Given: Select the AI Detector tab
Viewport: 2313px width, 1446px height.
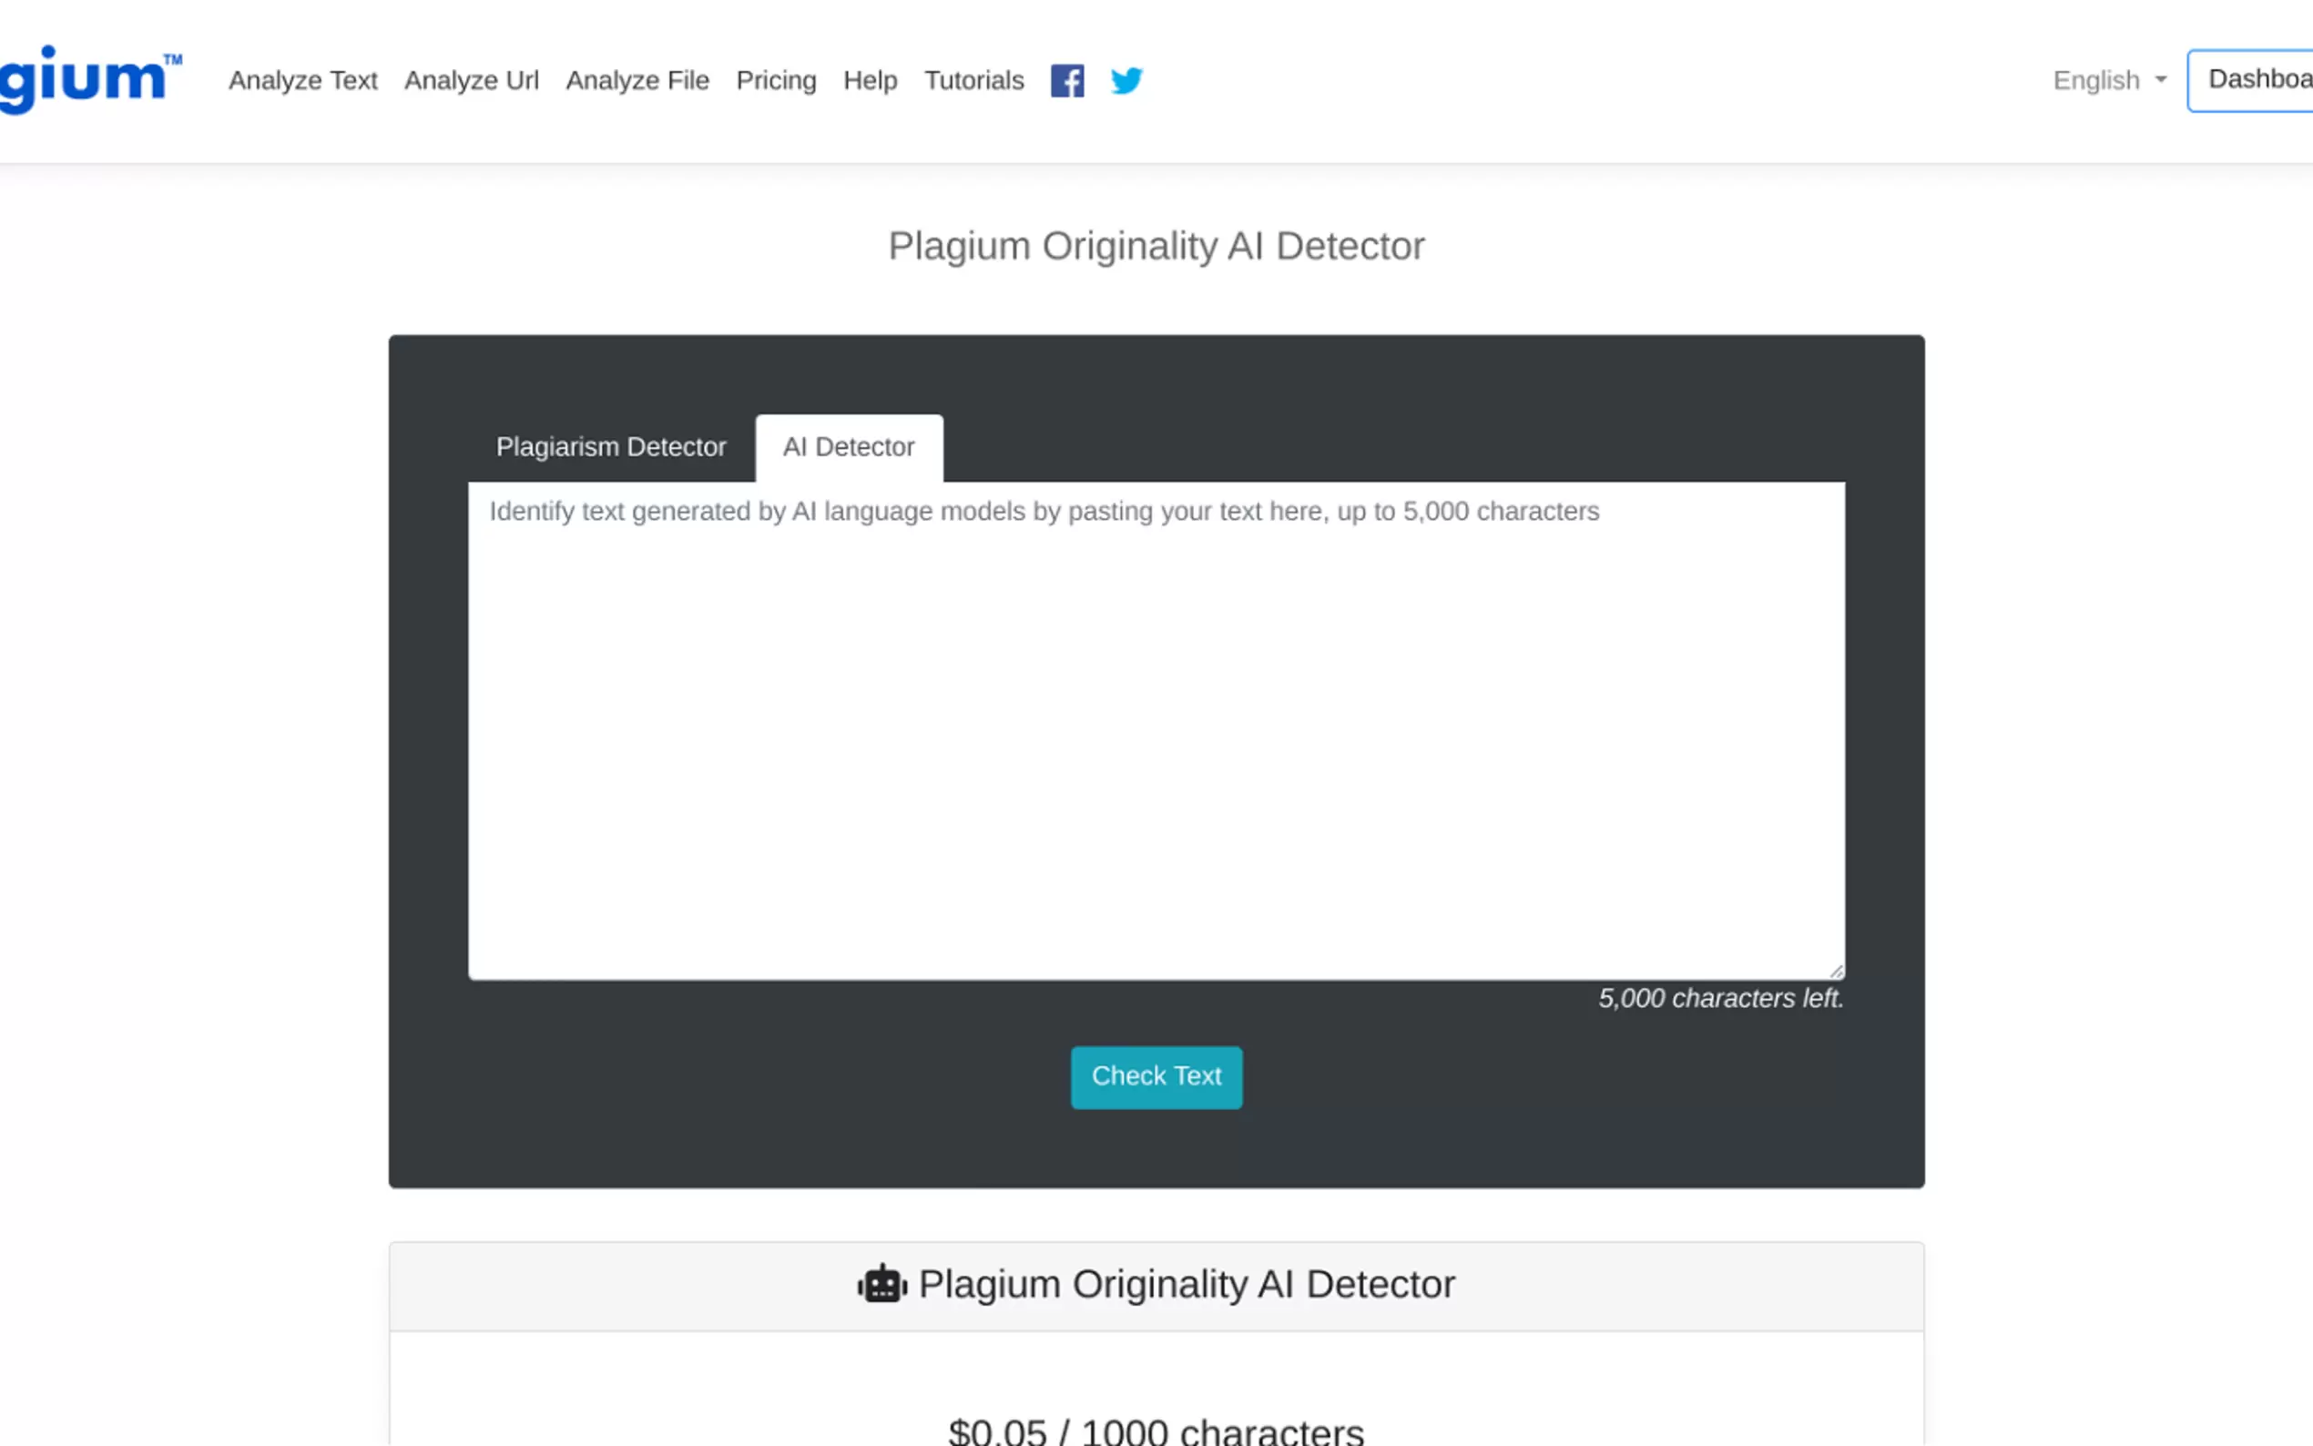Looking at the screenshot, I should tap(848, 446).
